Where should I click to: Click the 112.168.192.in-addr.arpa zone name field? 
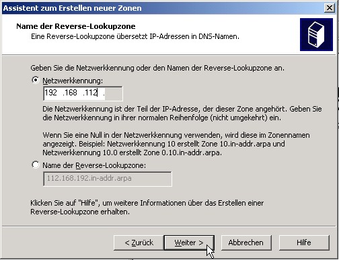pyautogui.click(x=108, y=179)
